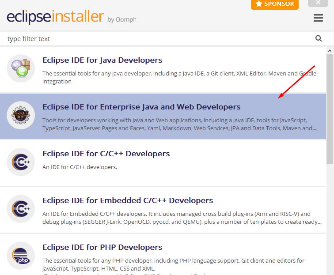Open the hamburger menu

(x=318, y=18)
